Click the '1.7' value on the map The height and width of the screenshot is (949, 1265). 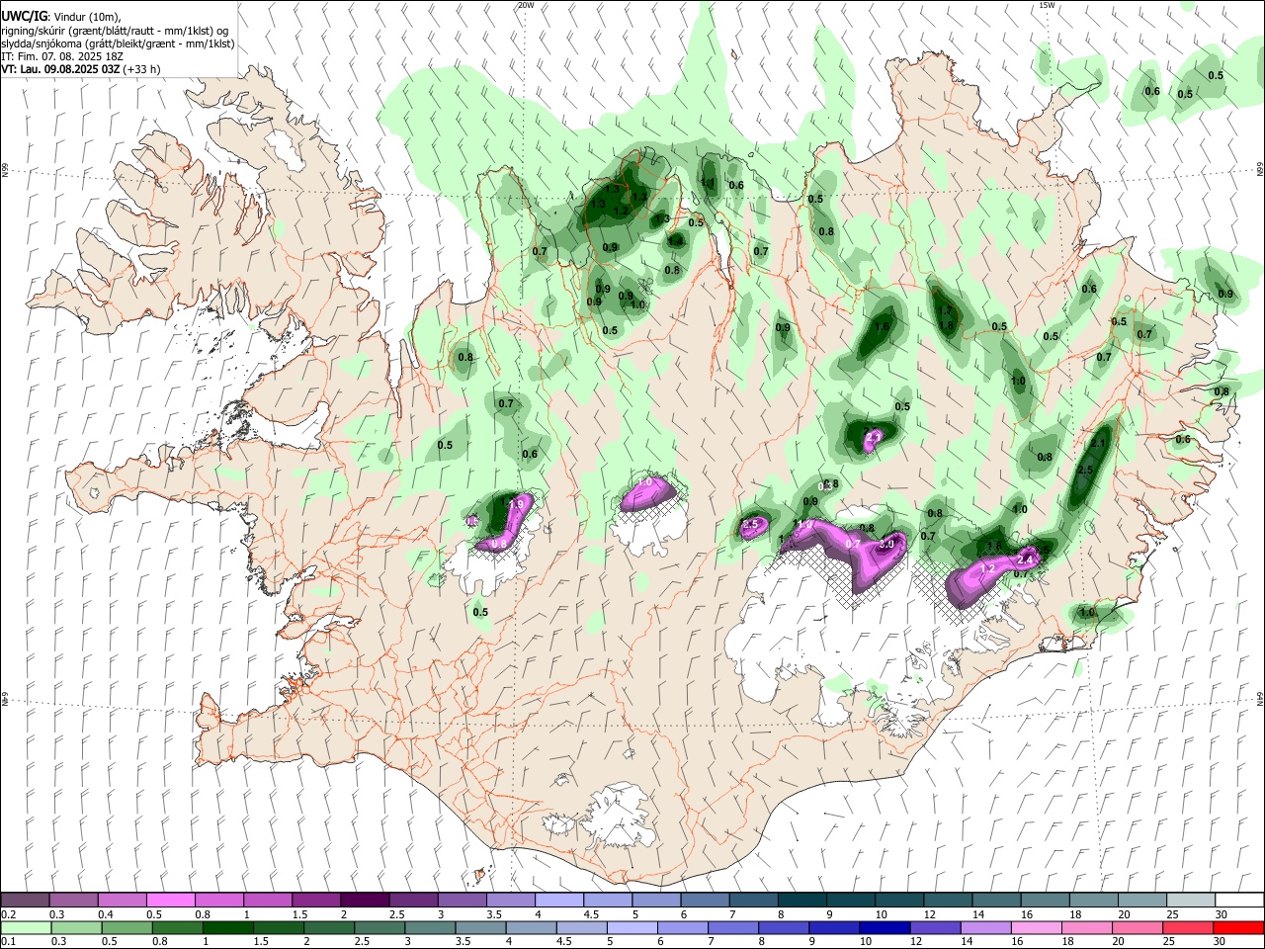[x=944, y=310]
